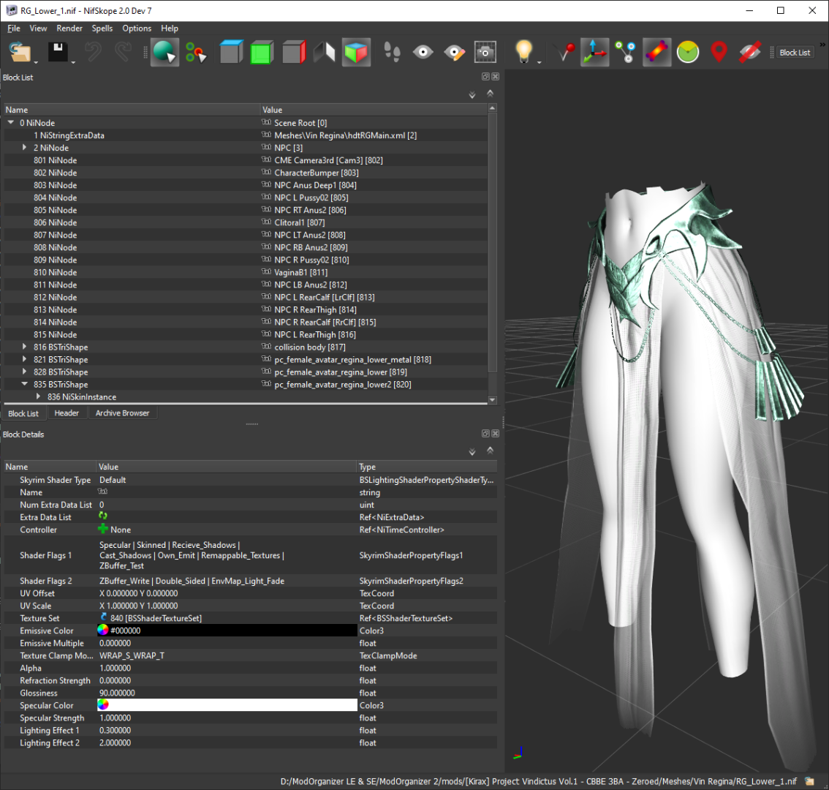Viewport: 829px width, 790px height.
Task: Click the status bar folder icon
Action: [809, 781]
